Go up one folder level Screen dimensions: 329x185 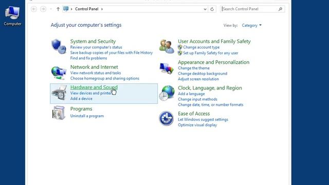click(x=58, y=9)
